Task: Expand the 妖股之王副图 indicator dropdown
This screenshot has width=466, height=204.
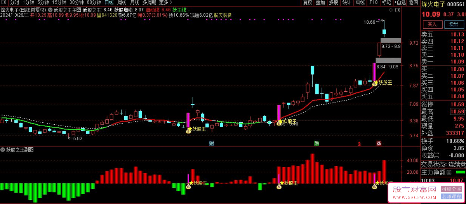Action: click(3, 150)
